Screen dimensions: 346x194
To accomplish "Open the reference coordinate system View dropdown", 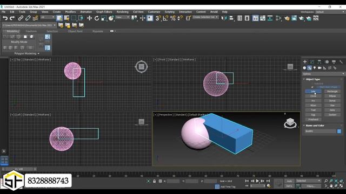I will (x=123, y=17).
